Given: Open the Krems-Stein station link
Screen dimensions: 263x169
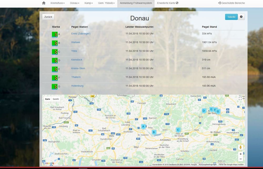Looking at the screenshot, I should click(x=78, y=68).
